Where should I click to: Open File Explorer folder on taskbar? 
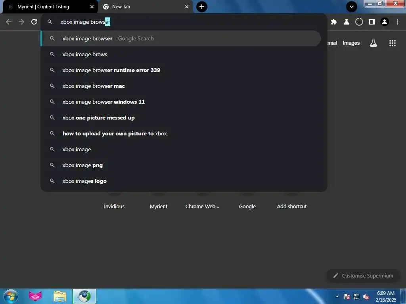[60, 296]
